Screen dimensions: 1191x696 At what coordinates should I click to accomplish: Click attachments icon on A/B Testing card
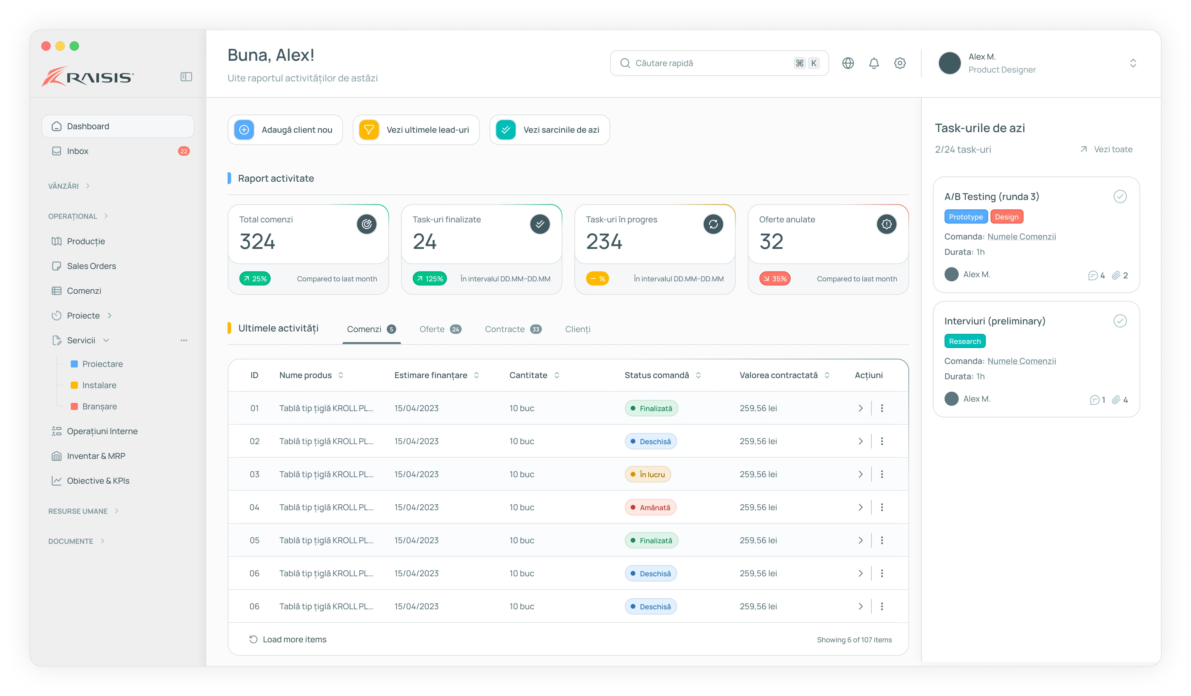point(1116,276)
